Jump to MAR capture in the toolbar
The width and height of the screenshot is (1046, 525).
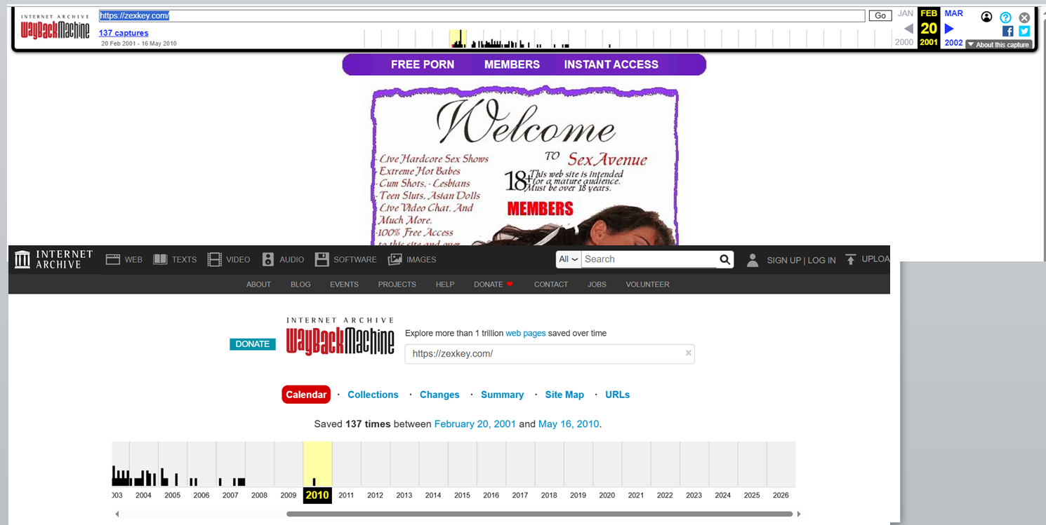(953, 13)
